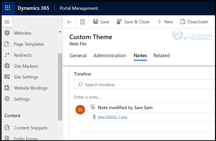Click the Save & Close icon

pos(119,22)
